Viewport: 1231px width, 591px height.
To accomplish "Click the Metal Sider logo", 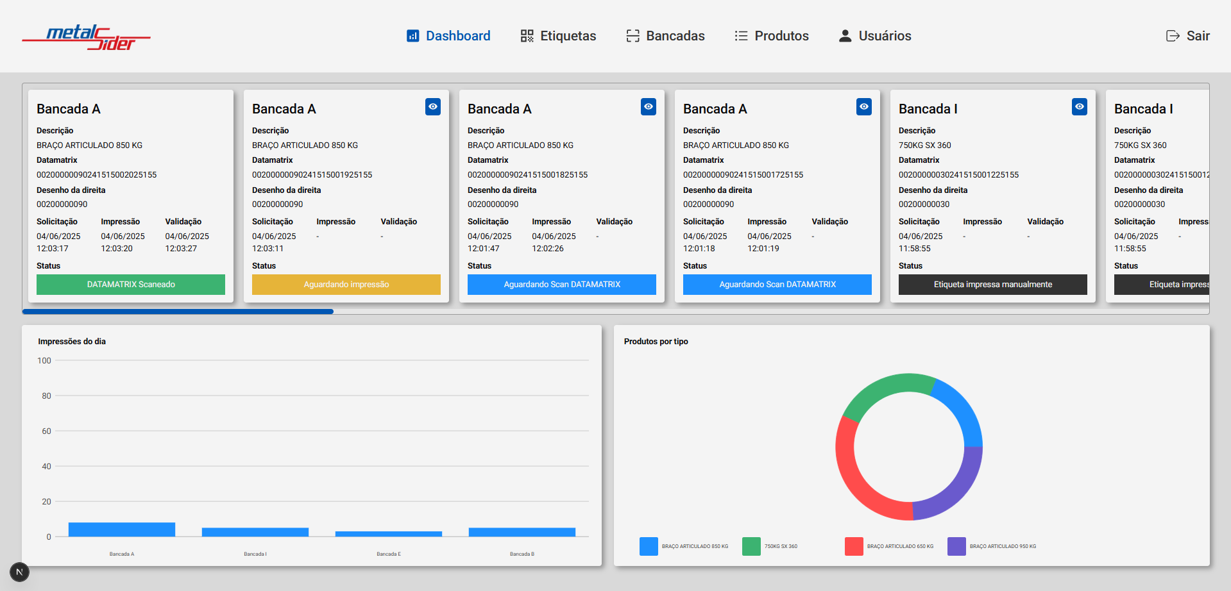I will pos(86,37).
